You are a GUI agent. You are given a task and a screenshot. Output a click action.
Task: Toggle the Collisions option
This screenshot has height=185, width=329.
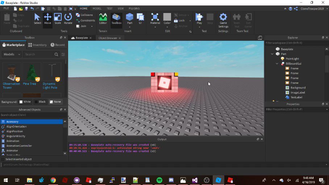[x=84, y=15]
